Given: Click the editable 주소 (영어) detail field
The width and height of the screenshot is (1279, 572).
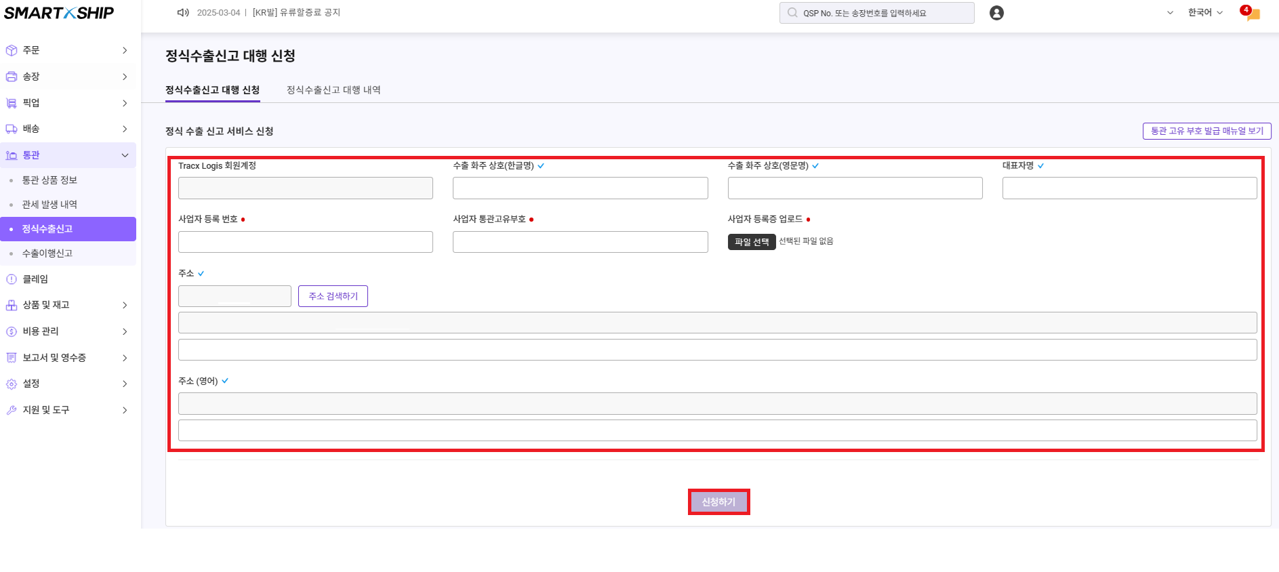Looking at the screenshot, I should click(x=718, y=430).
